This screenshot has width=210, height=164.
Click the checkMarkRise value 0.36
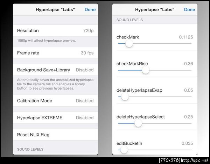189,64
